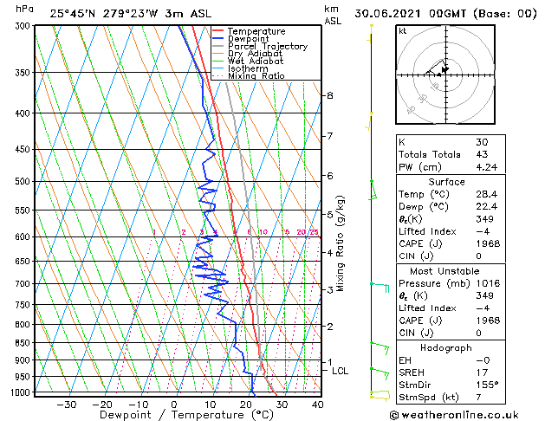Select the Parcel Trajectory legend entry
545x421 pixels.
point(267,47)
